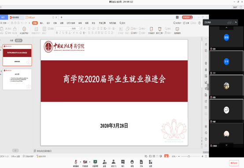Start slideshow with orange play button
244x168 pixels.
[166, 156]
